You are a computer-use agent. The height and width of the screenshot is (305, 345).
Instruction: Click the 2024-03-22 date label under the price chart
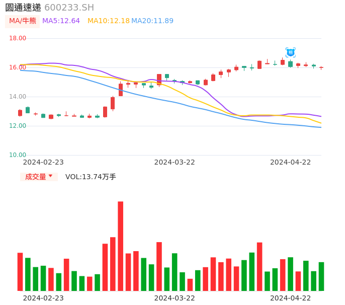(x=175, y=162)
